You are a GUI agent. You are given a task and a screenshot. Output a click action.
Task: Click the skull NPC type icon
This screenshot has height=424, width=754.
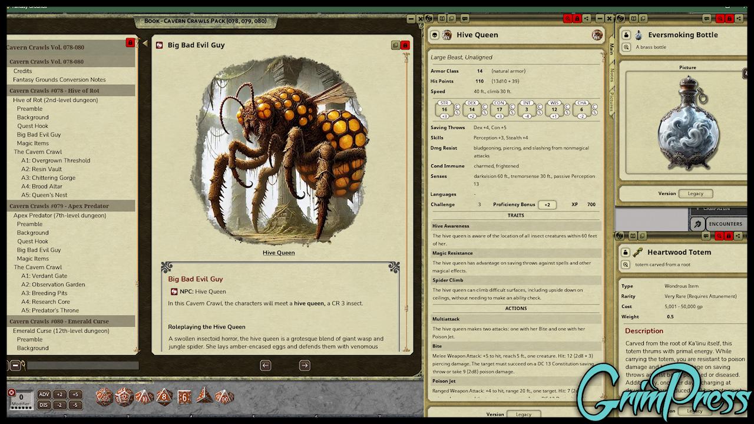click(x=435, y=35)
